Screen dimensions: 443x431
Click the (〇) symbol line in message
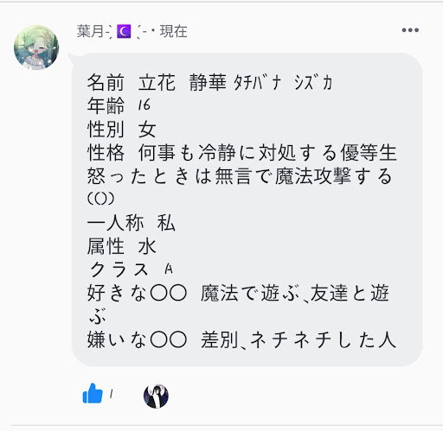[101, 199]
